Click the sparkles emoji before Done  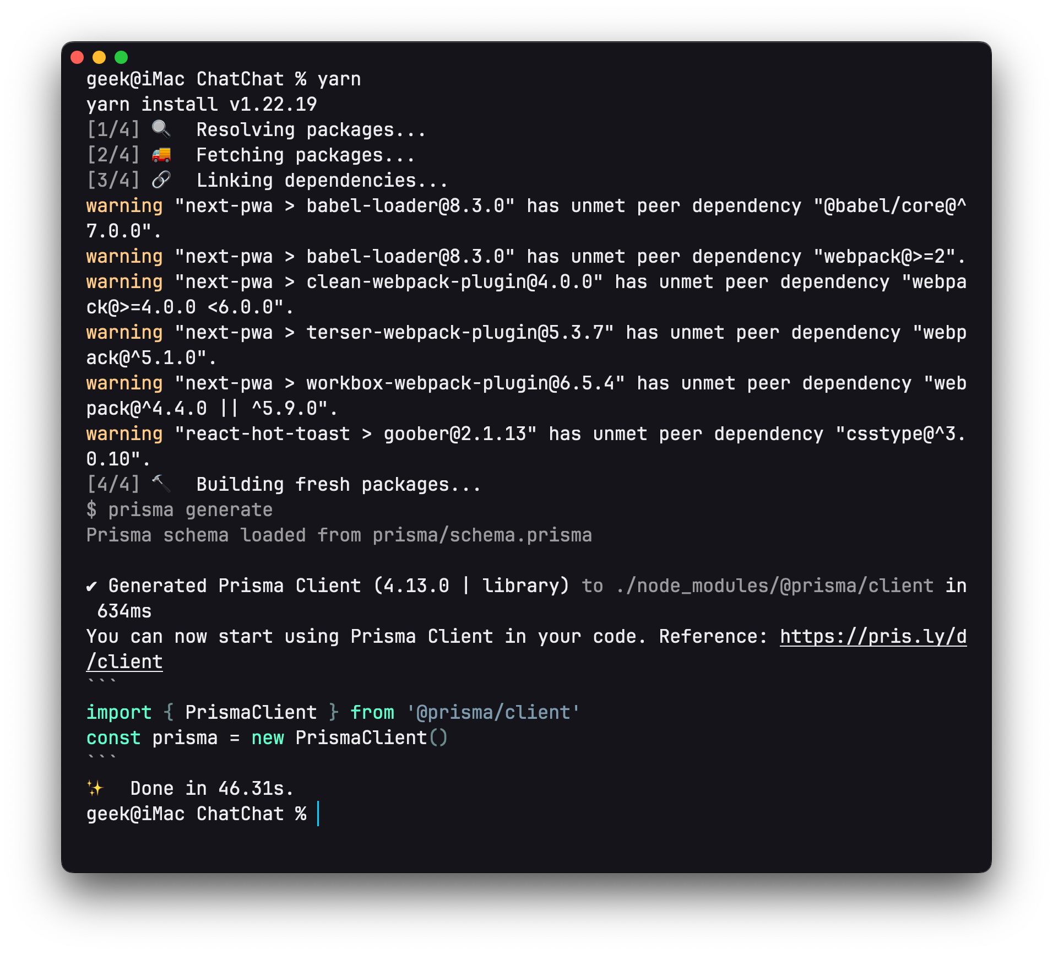point(95,788)
